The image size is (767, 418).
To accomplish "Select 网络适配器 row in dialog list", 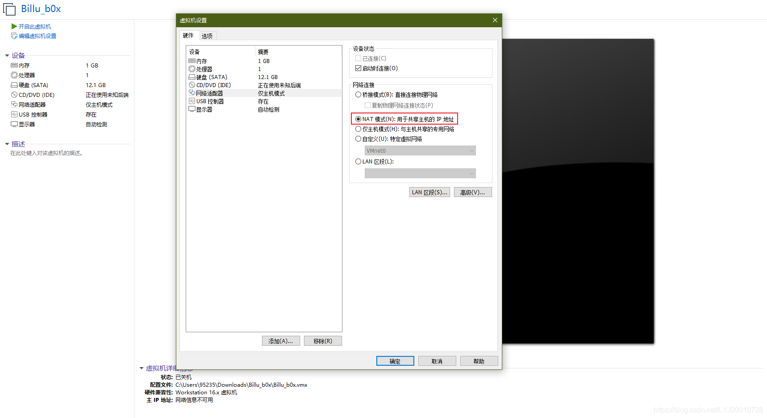I will click(264, 93).
